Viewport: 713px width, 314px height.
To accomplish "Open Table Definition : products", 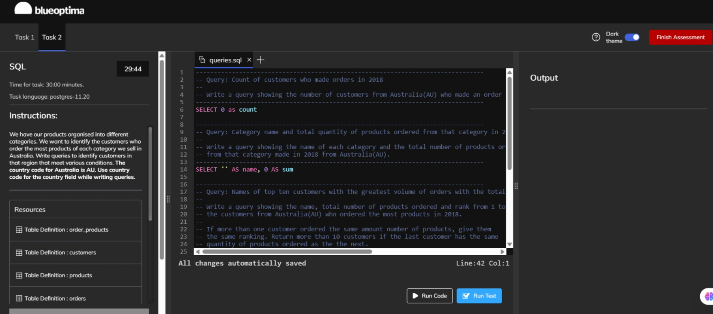I will (76, 275).
